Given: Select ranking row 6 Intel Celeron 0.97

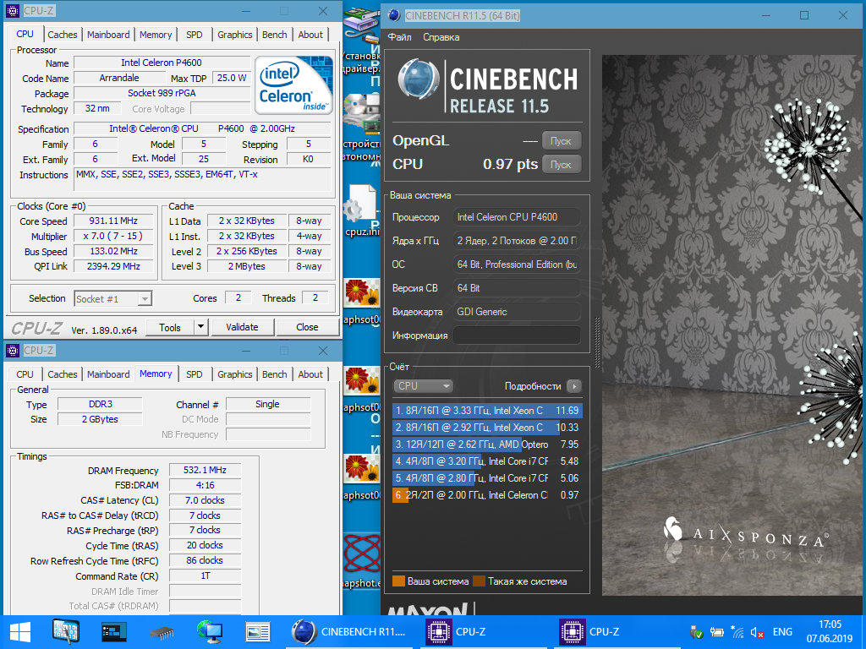Looking at the screenshot, I should coord(486,495).
